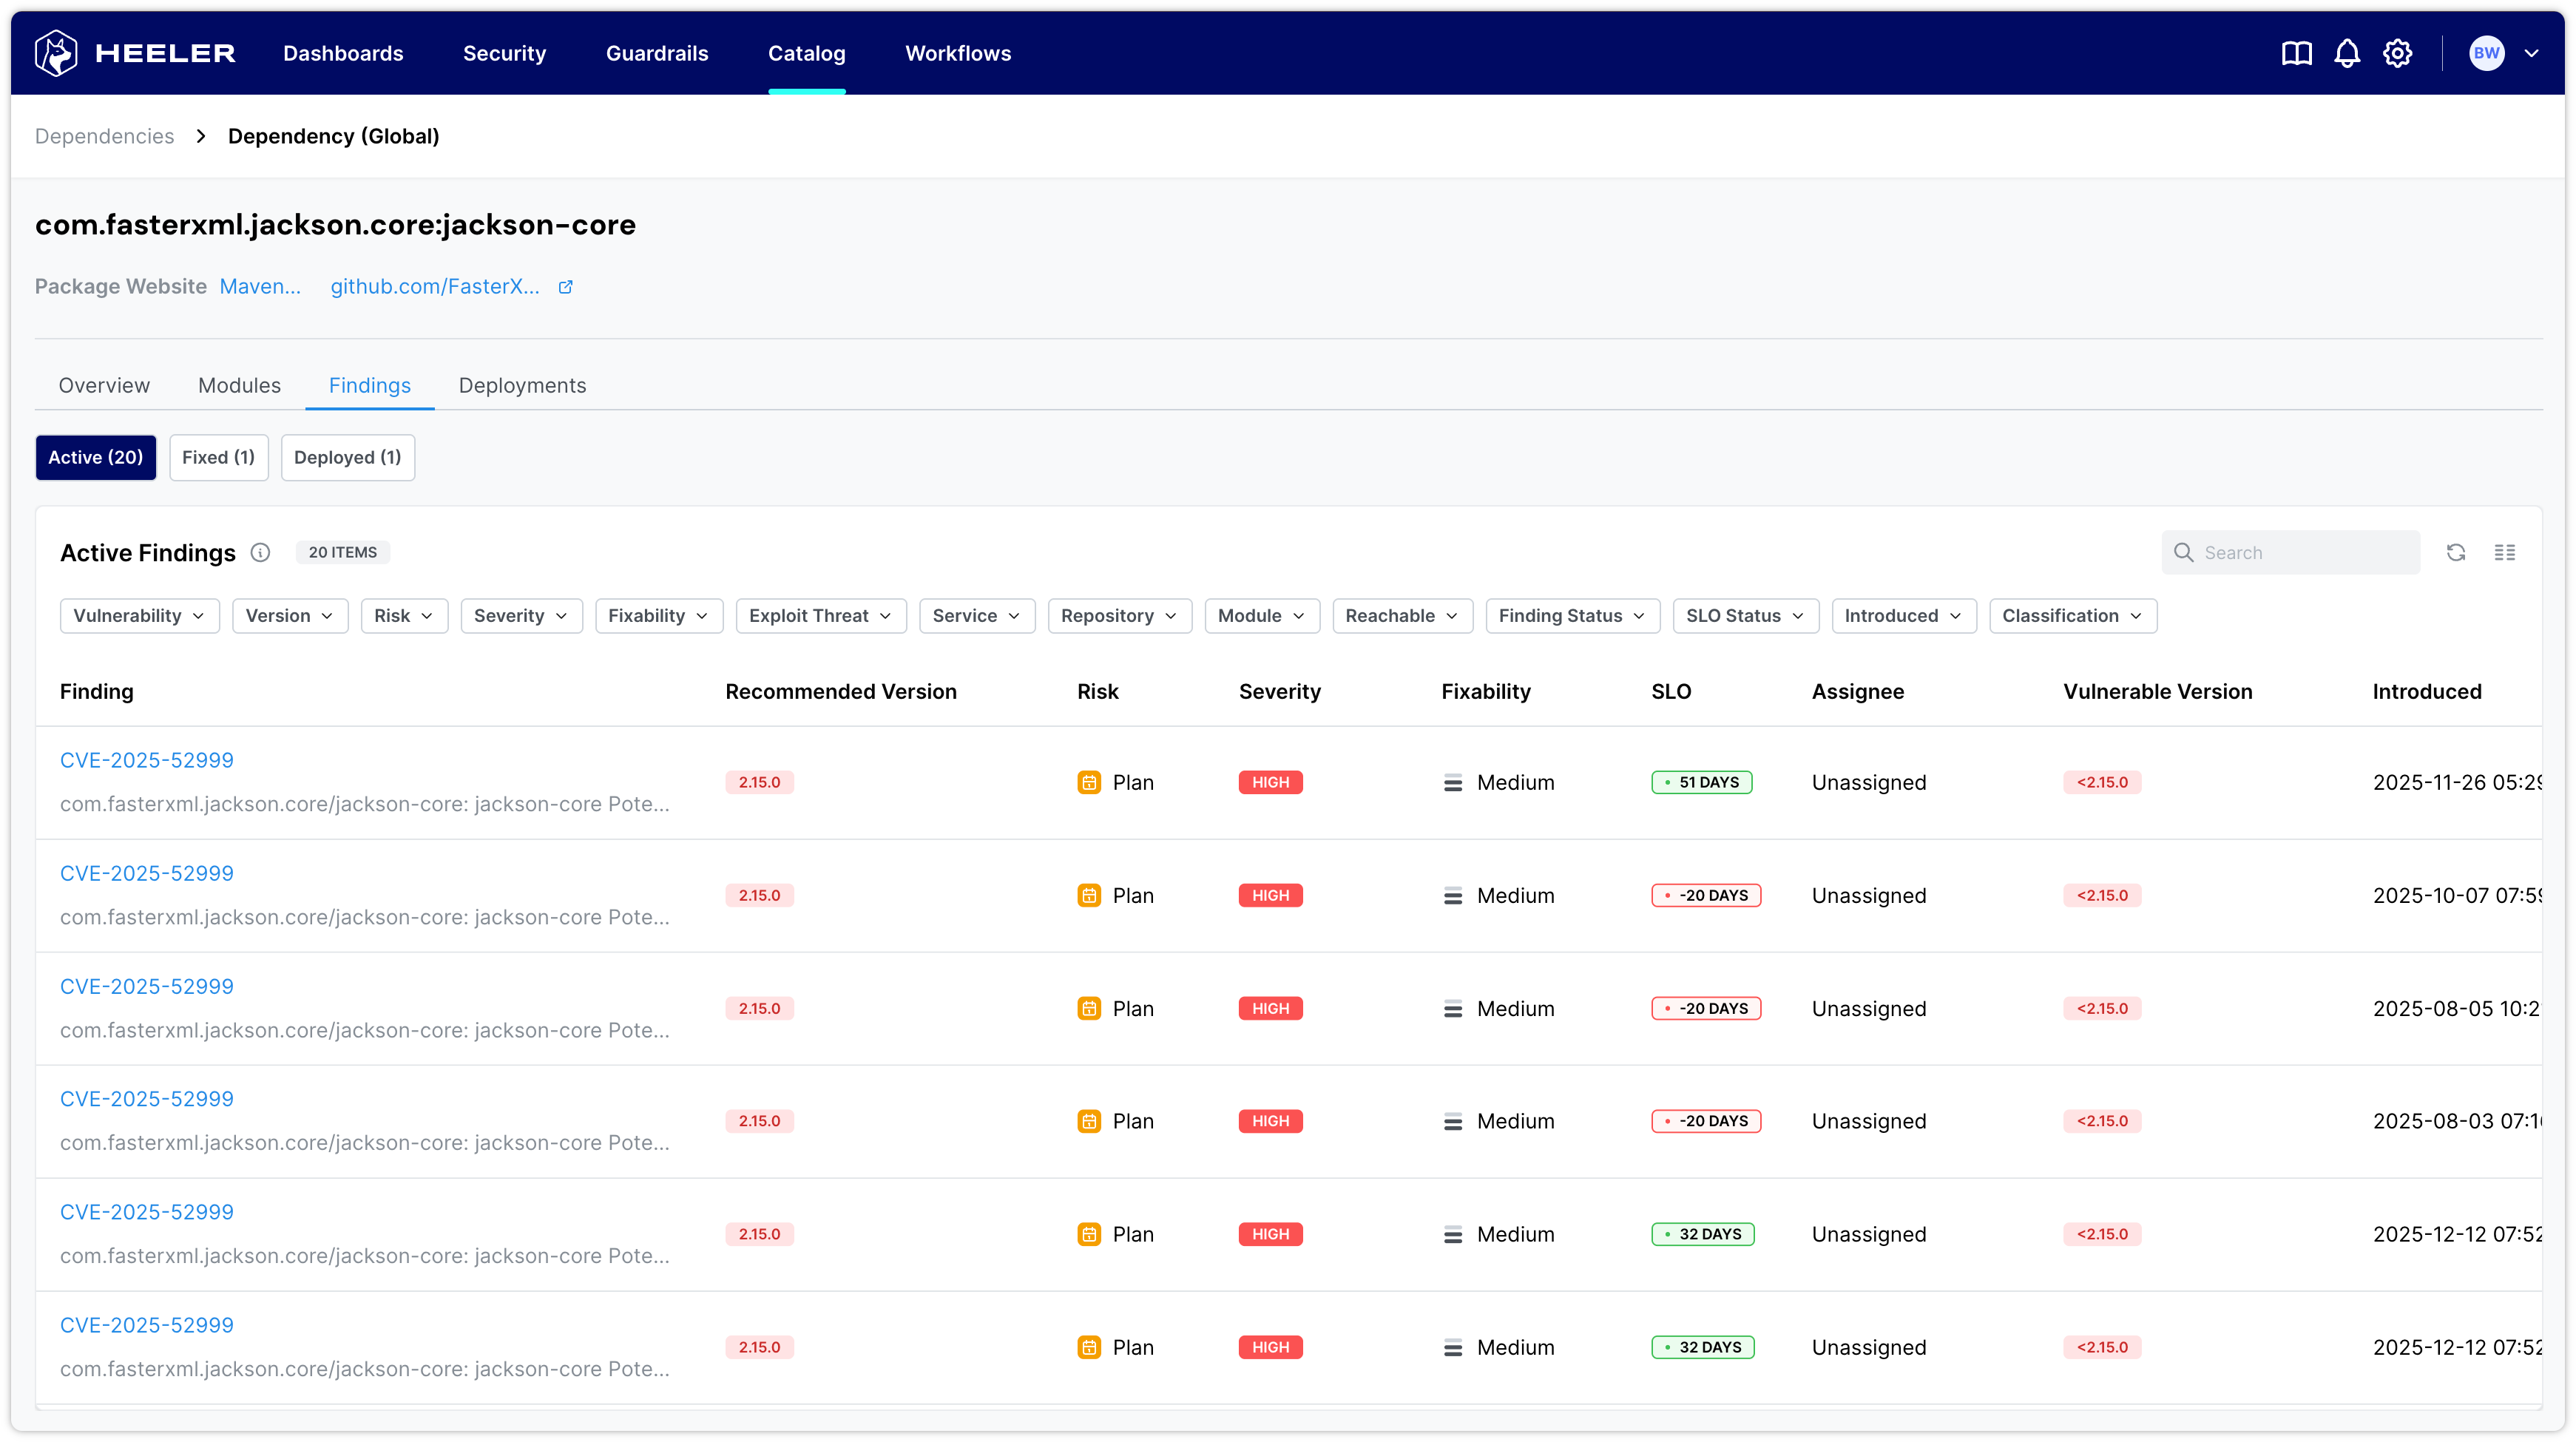Screen dimensions: 2576x1442
Task: Open the documentation book icon
Action: 2296,53
